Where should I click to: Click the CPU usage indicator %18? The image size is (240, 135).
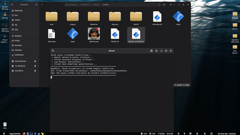pos(144,134)
